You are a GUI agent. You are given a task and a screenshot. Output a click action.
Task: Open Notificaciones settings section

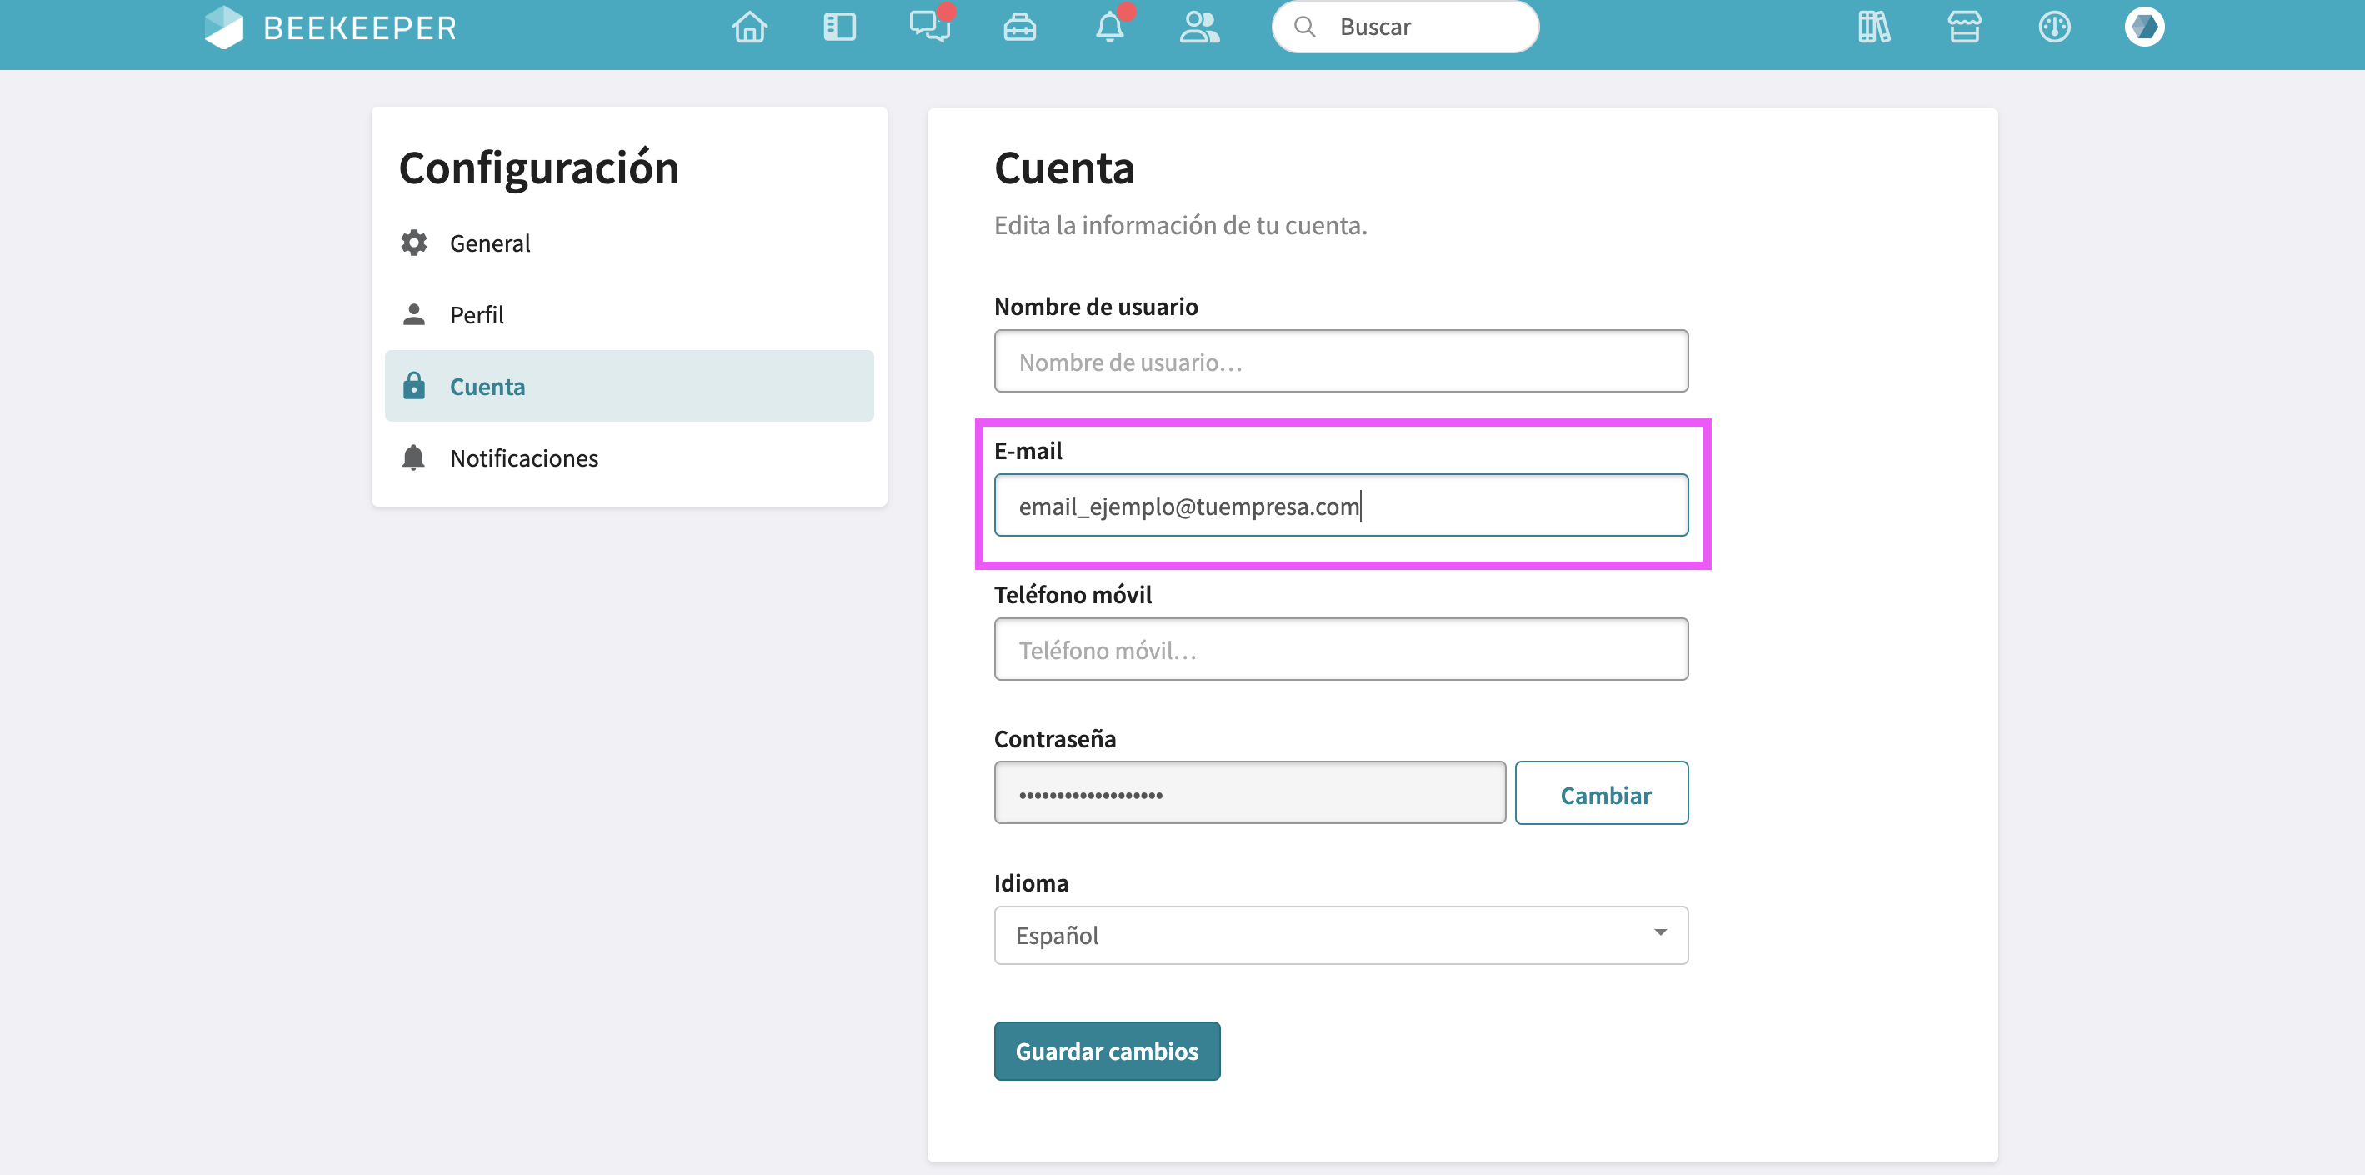(523, 458)
